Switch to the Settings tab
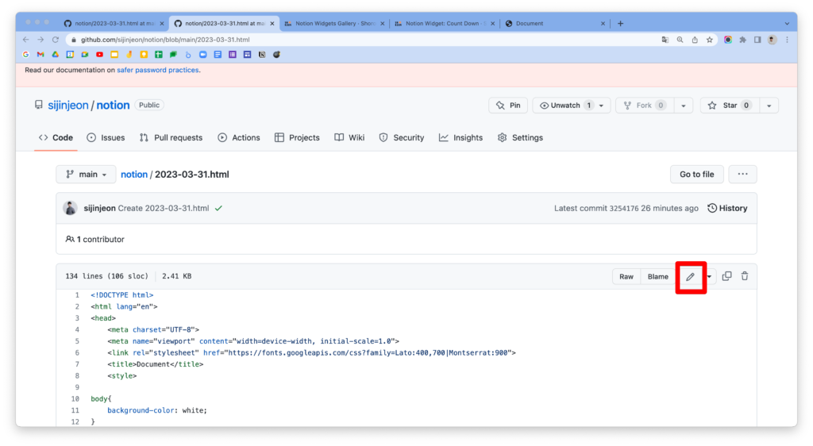Screen dimensions: 813x446 [520, 138]
